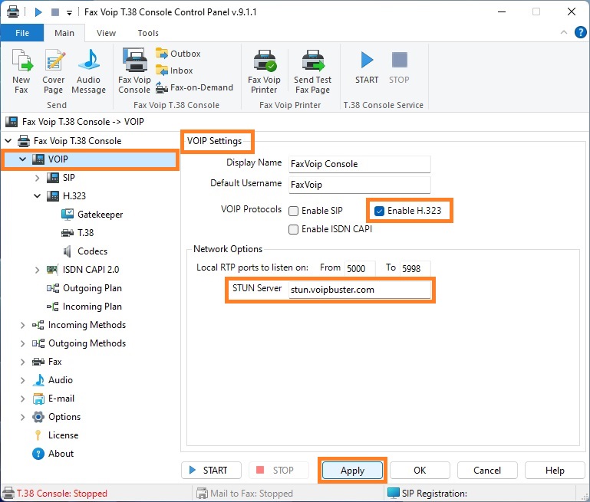Expand the Incoming Methods branch
Screen dimensions: 590x502
pos(22,325)
